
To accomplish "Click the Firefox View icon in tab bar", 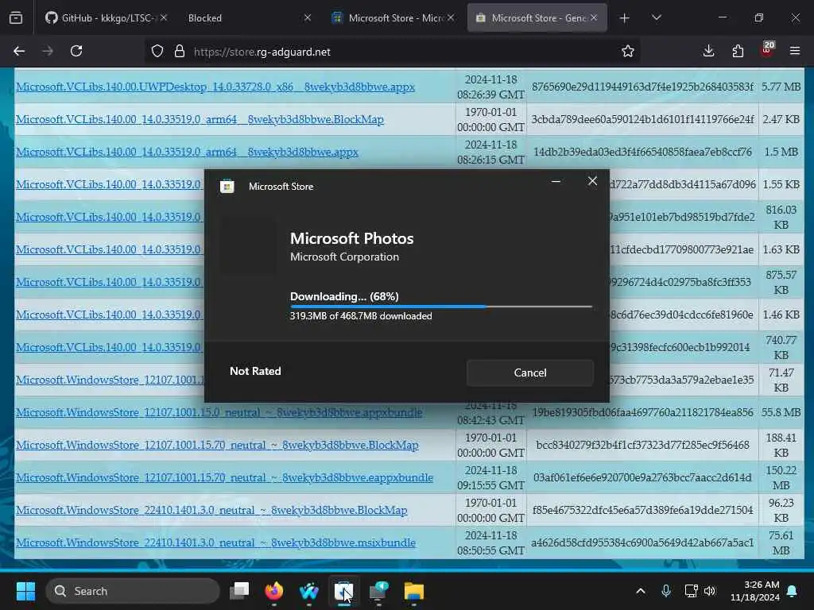I will [x=16, y=18].
